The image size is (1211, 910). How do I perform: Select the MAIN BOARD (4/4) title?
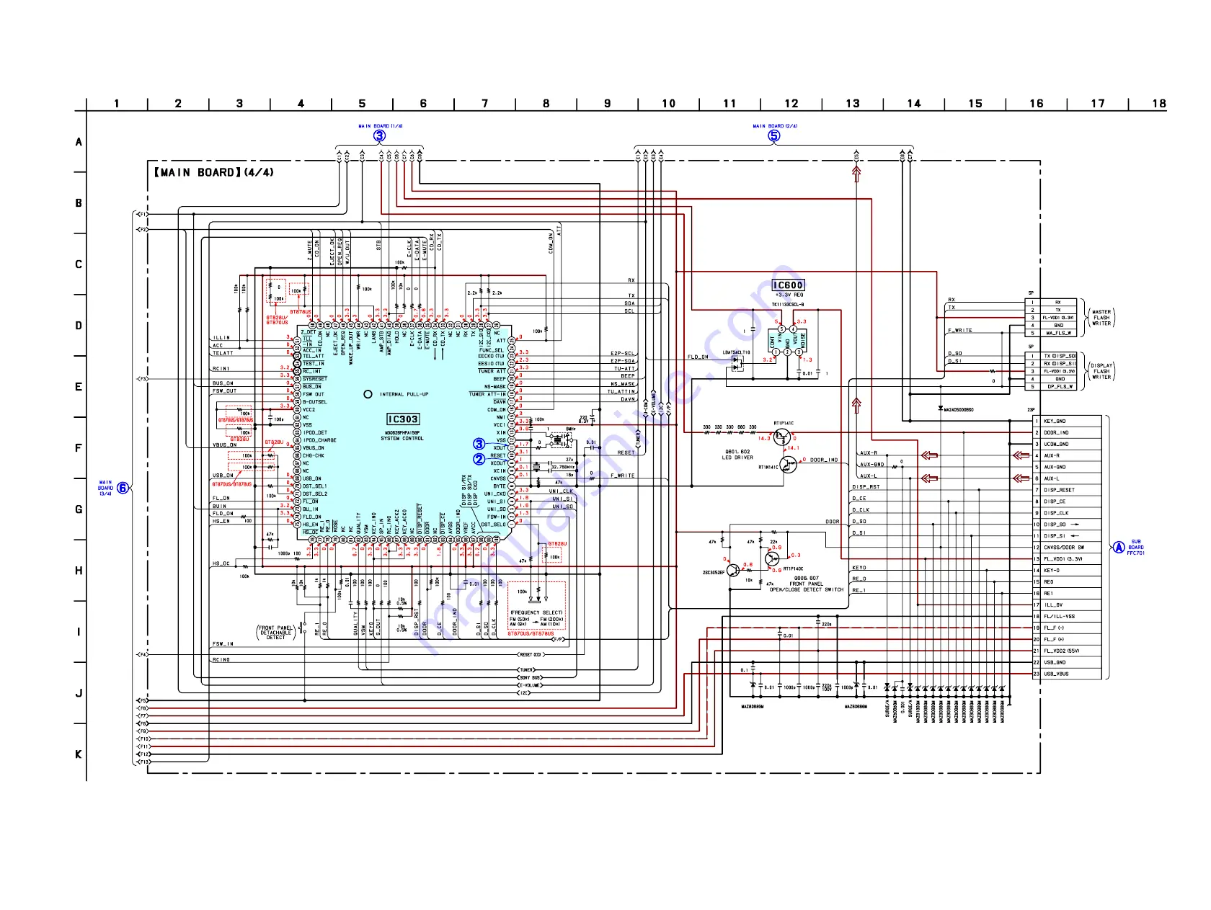[213, 173]
